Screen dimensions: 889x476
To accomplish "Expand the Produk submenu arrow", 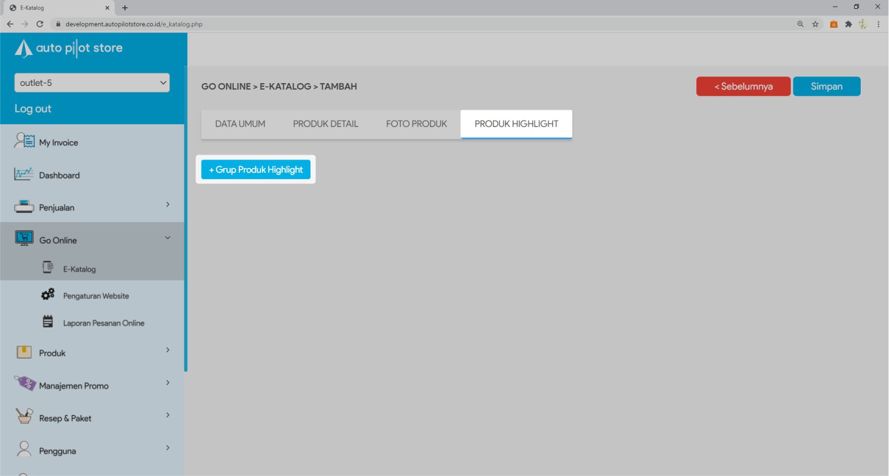I will 168,350.
